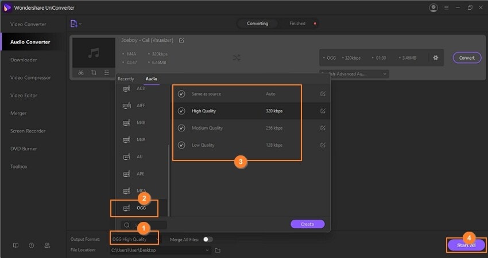Select the MKA format

click(141, 191)
